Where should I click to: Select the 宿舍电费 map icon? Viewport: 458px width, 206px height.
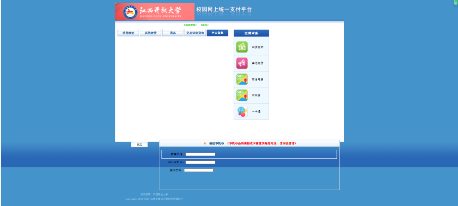click(242, 79)
